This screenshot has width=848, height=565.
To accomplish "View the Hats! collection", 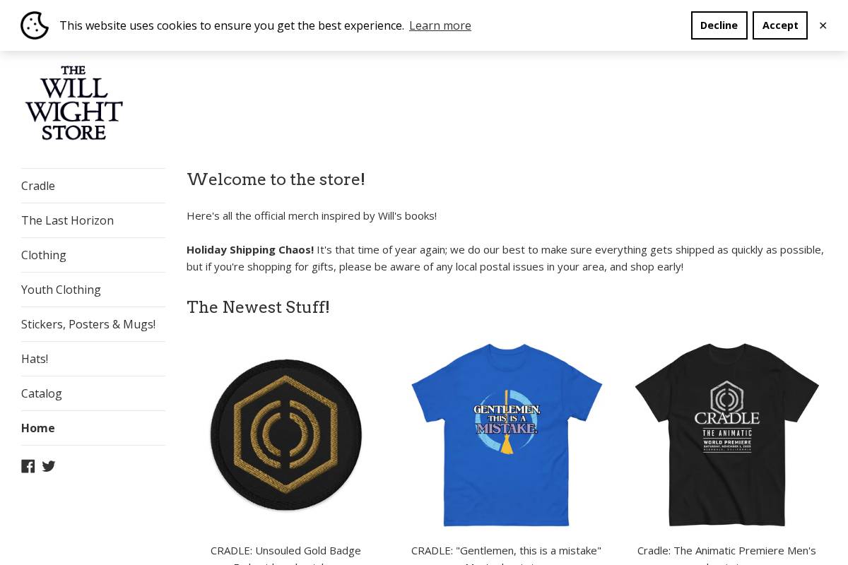I will click(x=35, y=359).
